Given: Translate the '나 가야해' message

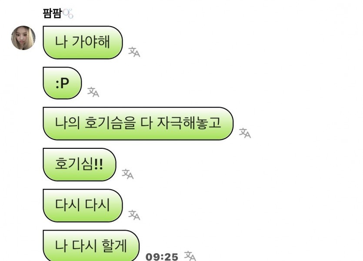Looking at the screenshot, I should point(134,52).
